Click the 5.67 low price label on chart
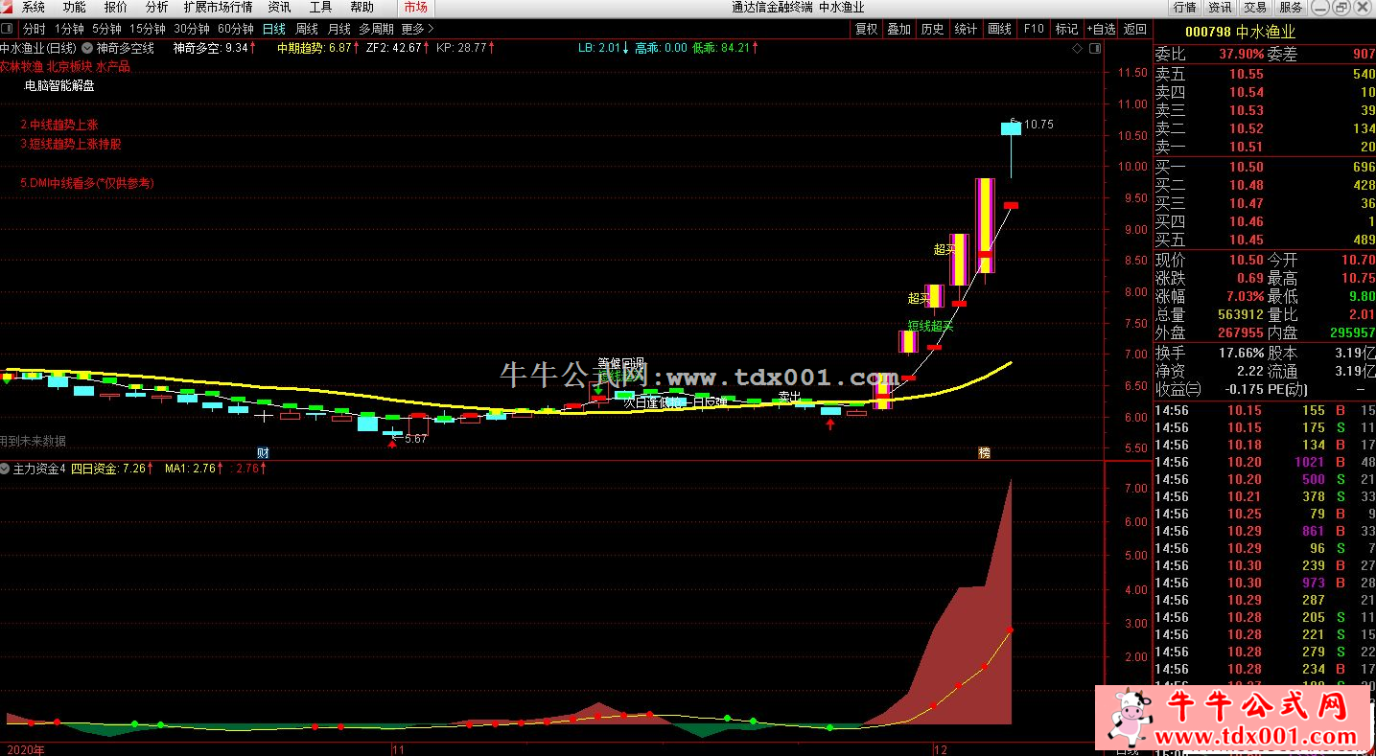1376x756 pixels. [415, 439]
